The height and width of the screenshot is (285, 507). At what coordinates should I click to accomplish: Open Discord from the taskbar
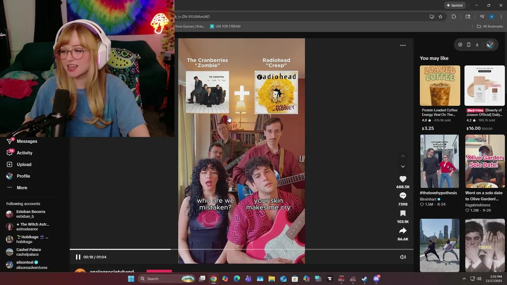pos(376,279)
